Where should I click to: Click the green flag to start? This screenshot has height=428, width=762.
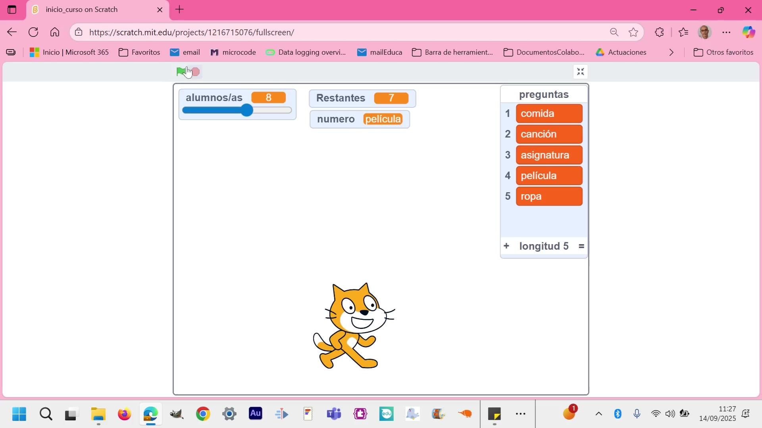tap(181, 72)
